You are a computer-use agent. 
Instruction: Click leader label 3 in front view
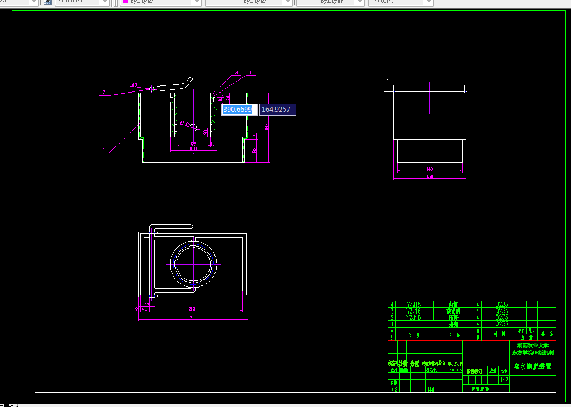point(236,73)
